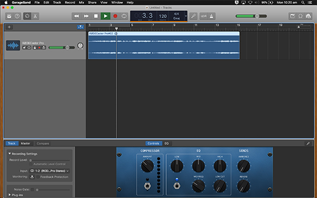Image resolution: width=317 pixels, height=198 pixels.
Task: Click the playhead marker on ruler
Action: [116, 28]
